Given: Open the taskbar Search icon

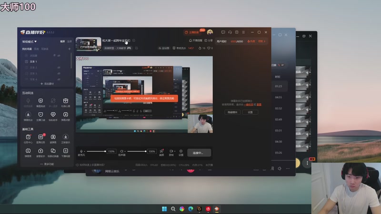Looking at the screenshot, I should pyautogui.click(x=173, y=209).
